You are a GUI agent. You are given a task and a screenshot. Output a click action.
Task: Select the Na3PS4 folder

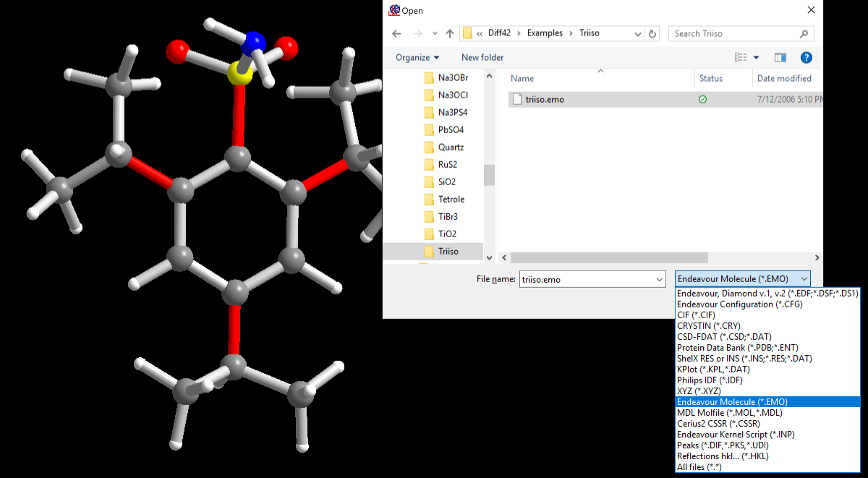pyautogui.click(x=452, y=113)
